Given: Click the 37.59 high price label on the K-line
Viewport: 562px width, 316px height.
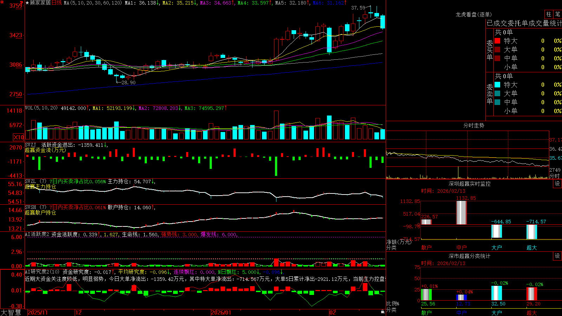Looking at the screenshot, I should point(358,7).
